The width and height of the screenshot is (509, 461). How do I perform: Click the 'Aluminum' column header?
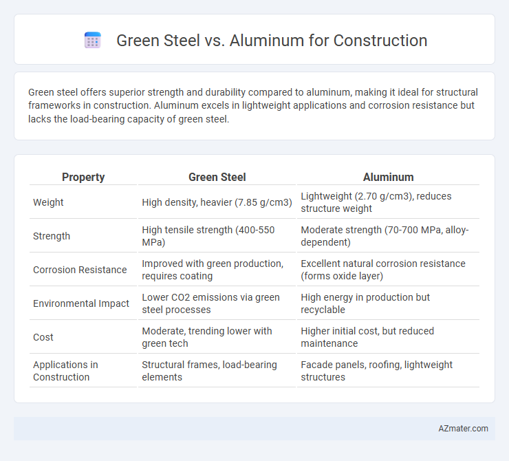coord(388,178)
